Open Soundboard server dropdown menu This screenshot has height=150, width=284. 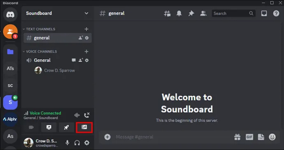coord(86,13)
